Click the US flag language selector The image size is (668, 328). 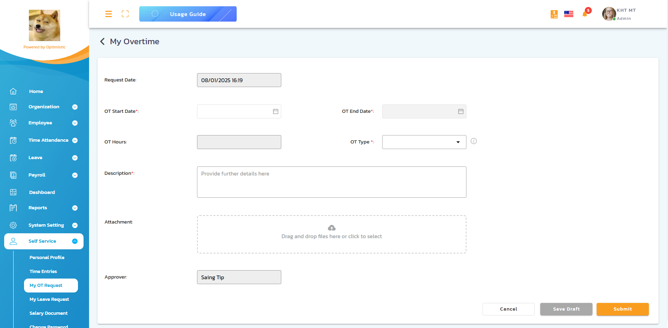[x=569, y=14]
